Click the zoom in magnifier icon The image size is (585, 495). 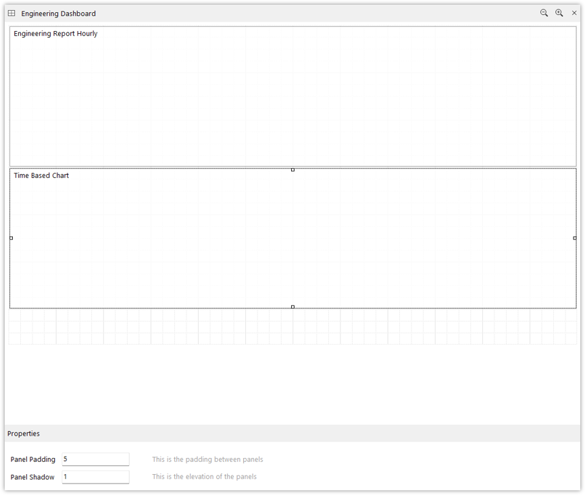coord(559,13)
